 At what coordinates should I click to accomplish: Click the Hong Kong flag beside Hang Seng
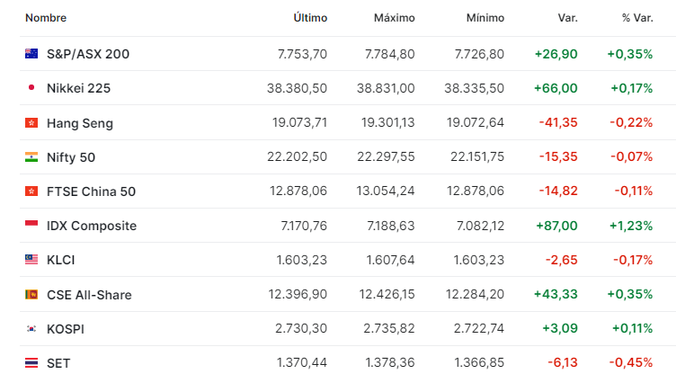click(x=31, y=123)
